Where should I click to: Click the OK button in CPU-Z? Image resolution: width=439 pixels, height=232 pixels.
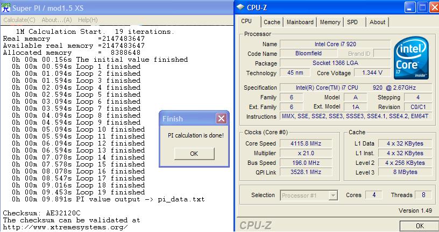coord(420,226)
